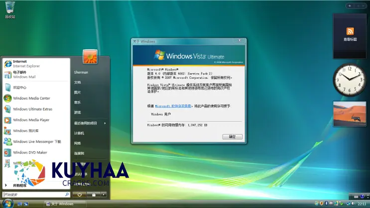Start Windows Media Player

click(31, 120)
